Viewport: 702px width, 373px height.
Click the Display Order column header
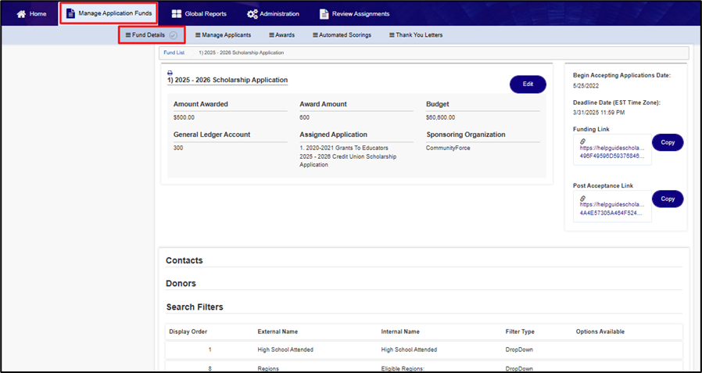(x=188, y=332)
